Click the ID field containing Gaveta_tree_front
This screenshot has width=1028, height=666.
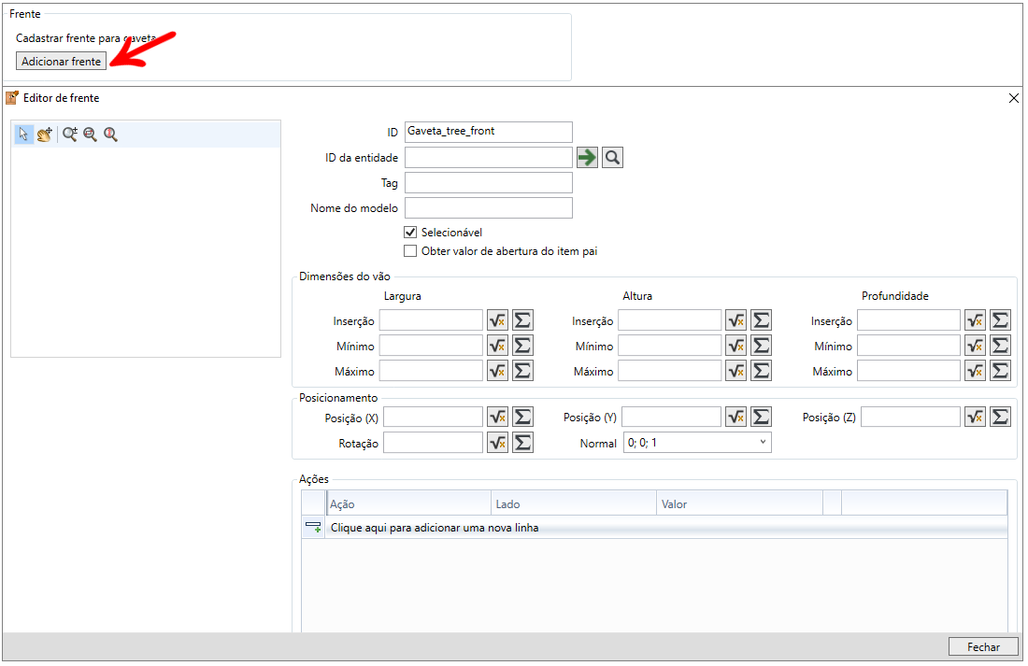tap(489, 132)
